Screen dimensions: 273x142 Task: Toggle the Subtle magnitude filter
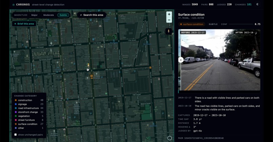63,15
